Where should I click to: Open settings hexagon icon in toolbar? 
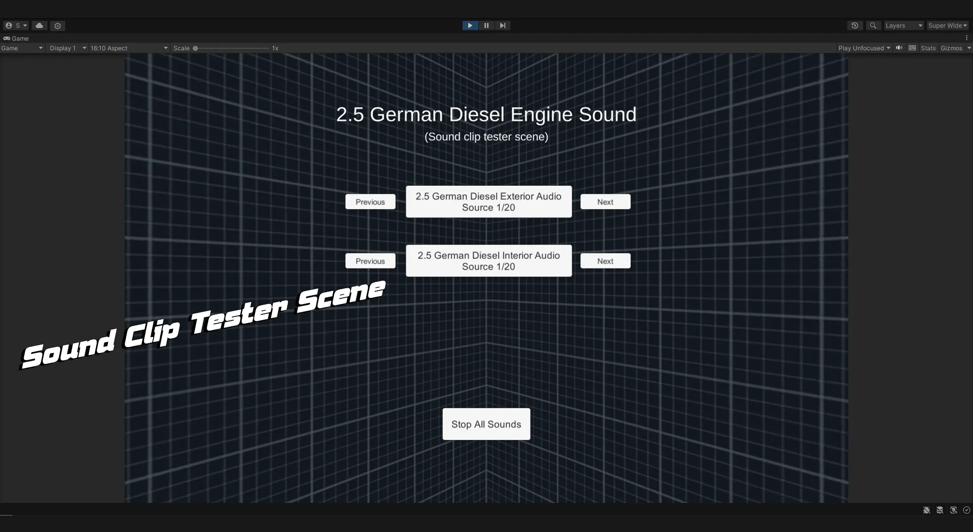(x=57, y=26)
